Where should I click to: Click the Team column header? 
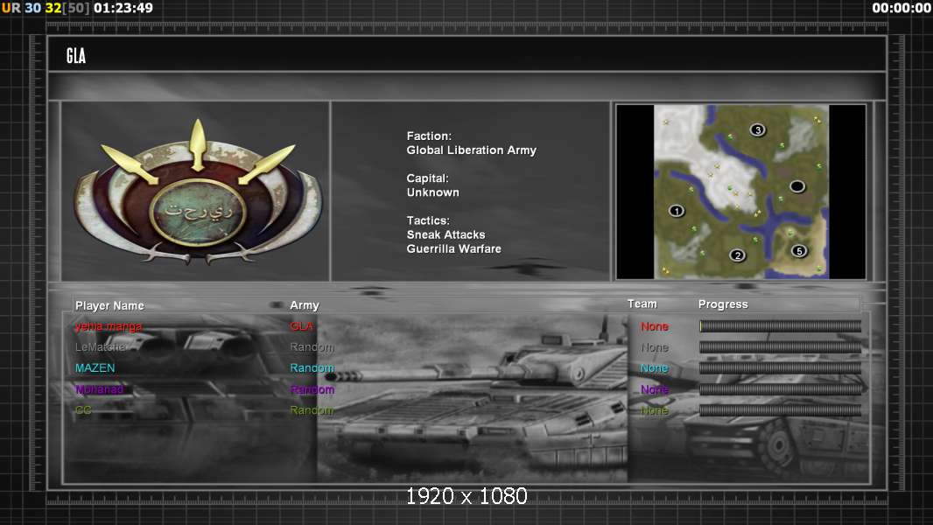pos(642,304)
